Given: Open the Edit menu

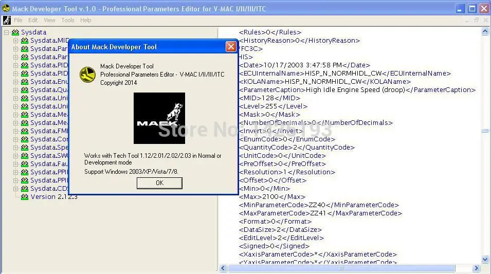Looking at the screenshot, I should click(33, 20).
